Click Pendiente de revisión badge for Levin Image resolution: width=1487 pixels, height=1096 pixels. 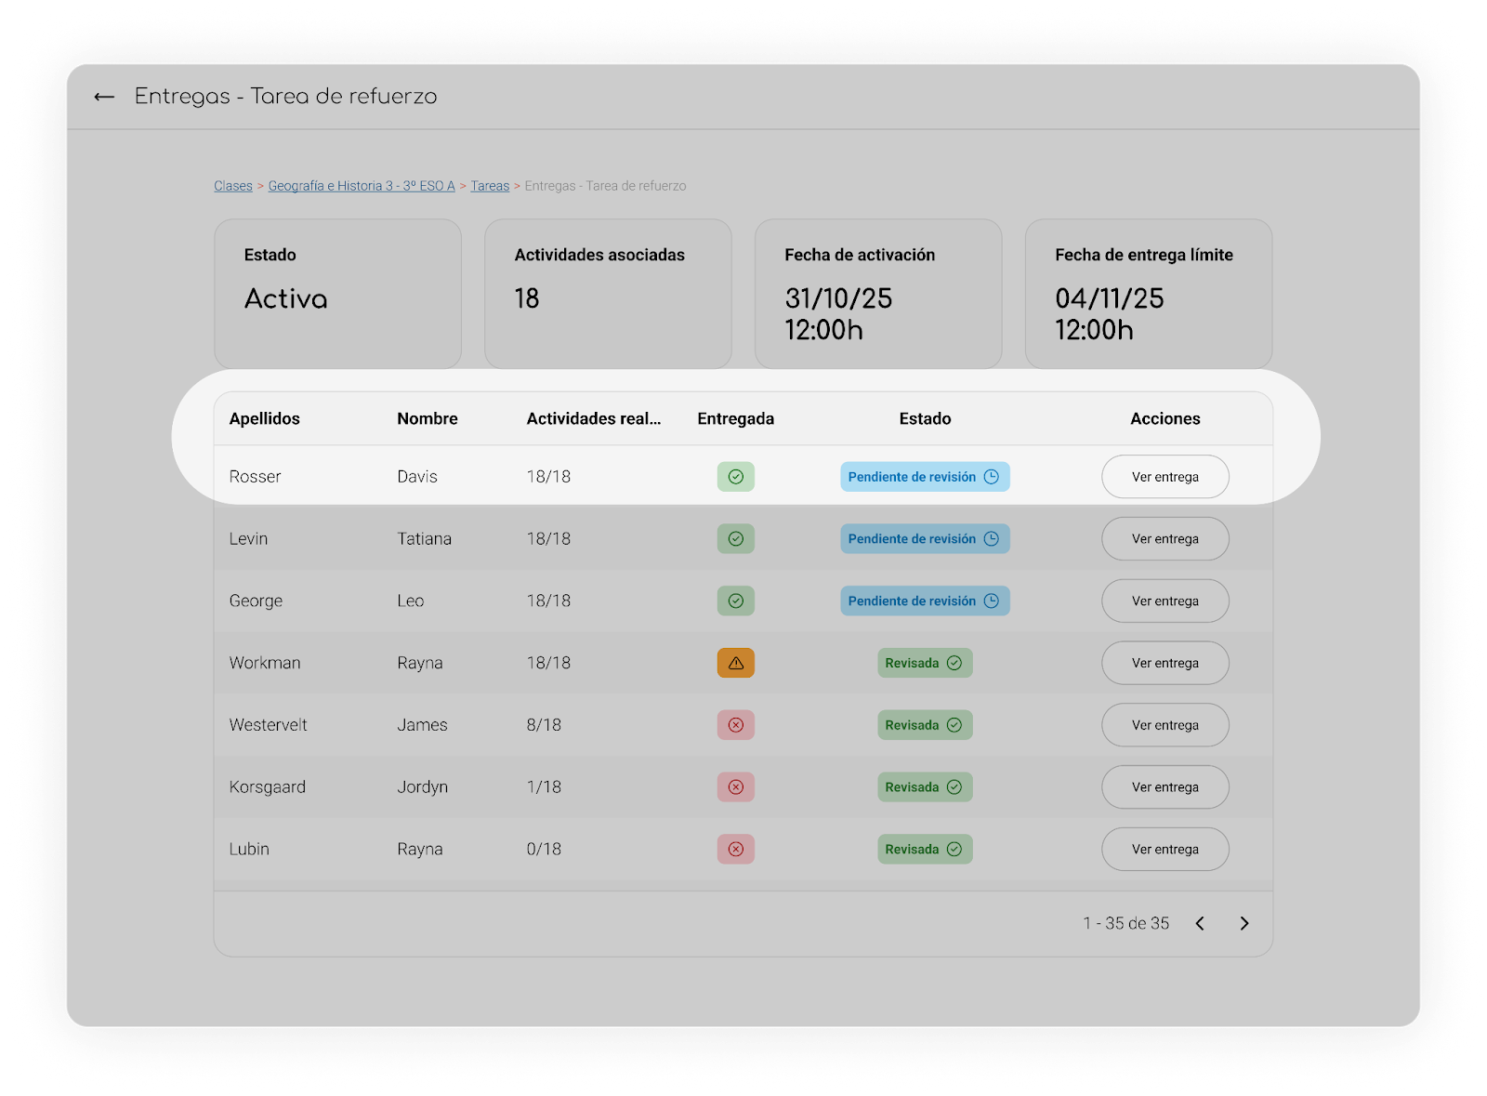(x=925, y=539)
